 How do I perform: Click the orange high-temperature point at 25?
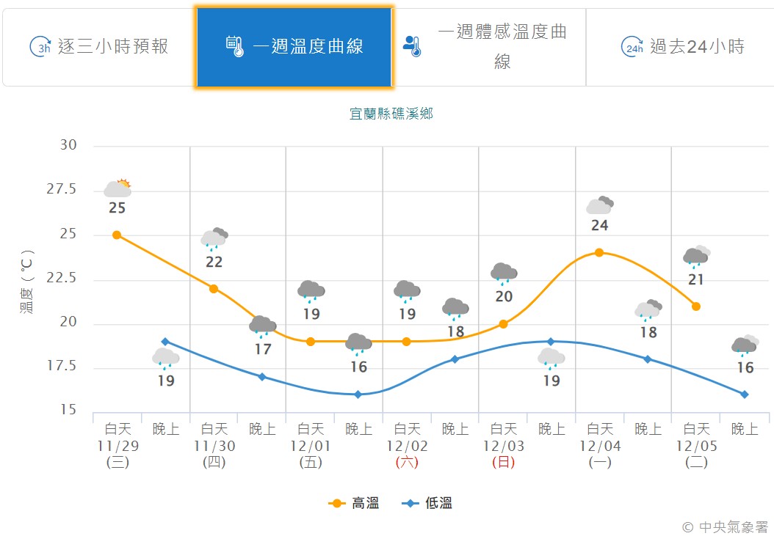tap(117, 235)
